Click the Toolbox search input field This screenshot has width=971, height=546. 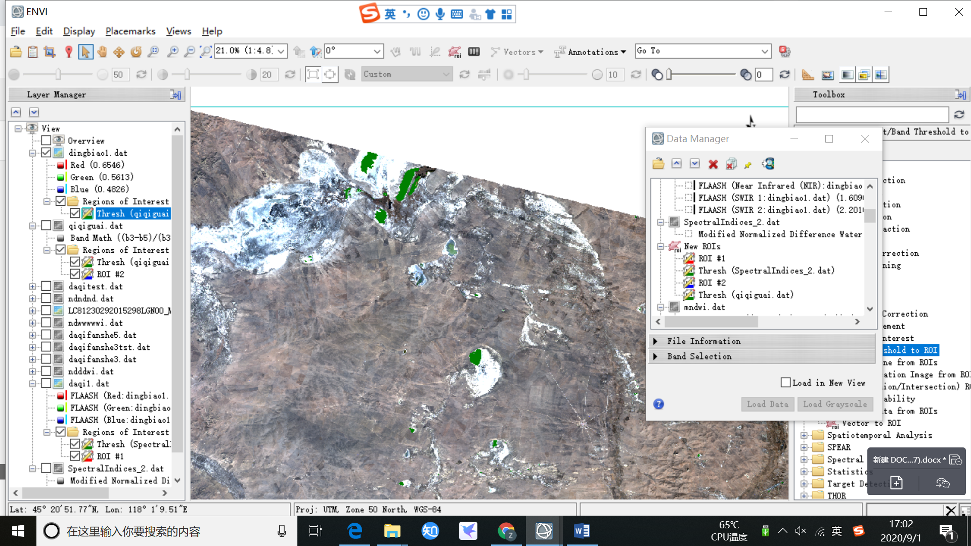pos(872,114)
